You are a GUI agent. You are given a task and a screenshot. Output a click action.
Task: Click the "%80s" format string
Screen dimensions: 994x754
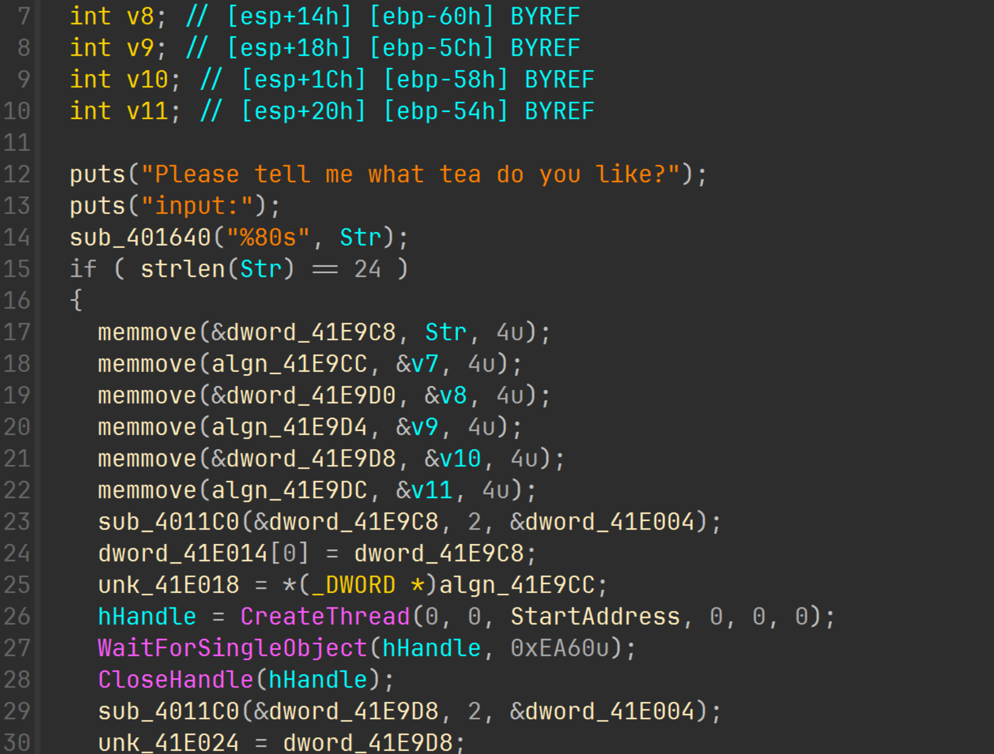[x=268, y=237]
